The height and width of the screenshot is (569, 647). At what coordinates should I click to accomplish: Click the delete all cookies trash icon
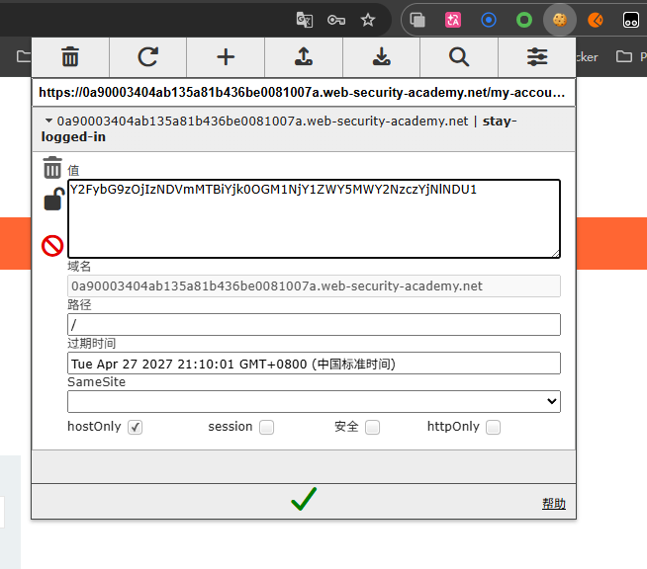coord(70,57)
